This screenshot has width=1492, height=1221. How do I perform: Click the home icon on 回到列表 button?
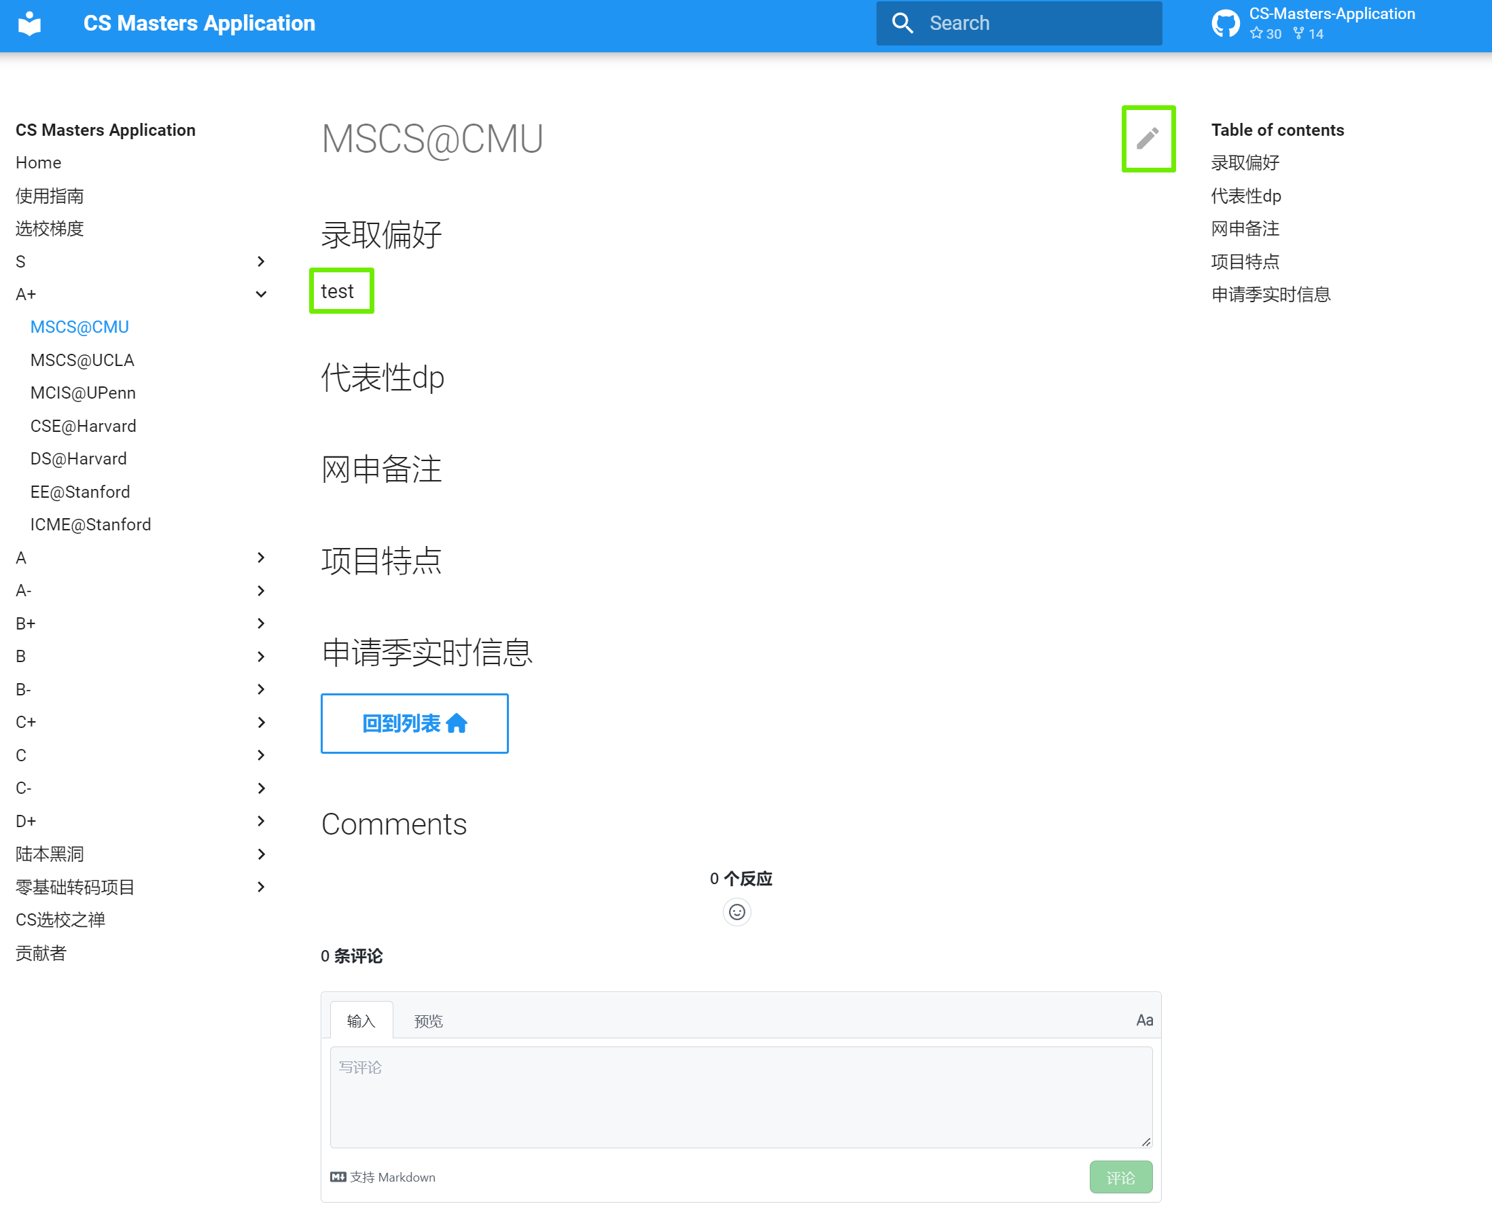[457, 723]
